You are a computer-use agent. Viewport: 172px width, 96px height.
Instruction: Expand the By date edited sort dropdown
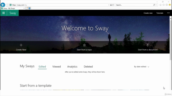pyautogui.click(x=142, y=67)
